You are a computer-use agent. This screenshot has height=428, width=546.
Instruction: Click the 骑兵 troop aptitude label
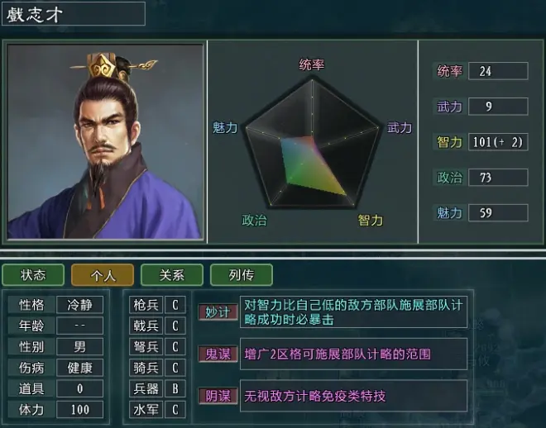[x=146, y=368]
